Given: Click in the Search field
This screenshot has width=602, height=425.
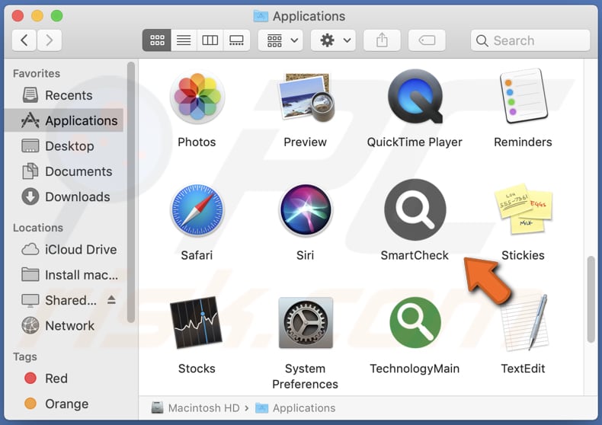Looking at the screenshot, I should (x=530, y=40).
